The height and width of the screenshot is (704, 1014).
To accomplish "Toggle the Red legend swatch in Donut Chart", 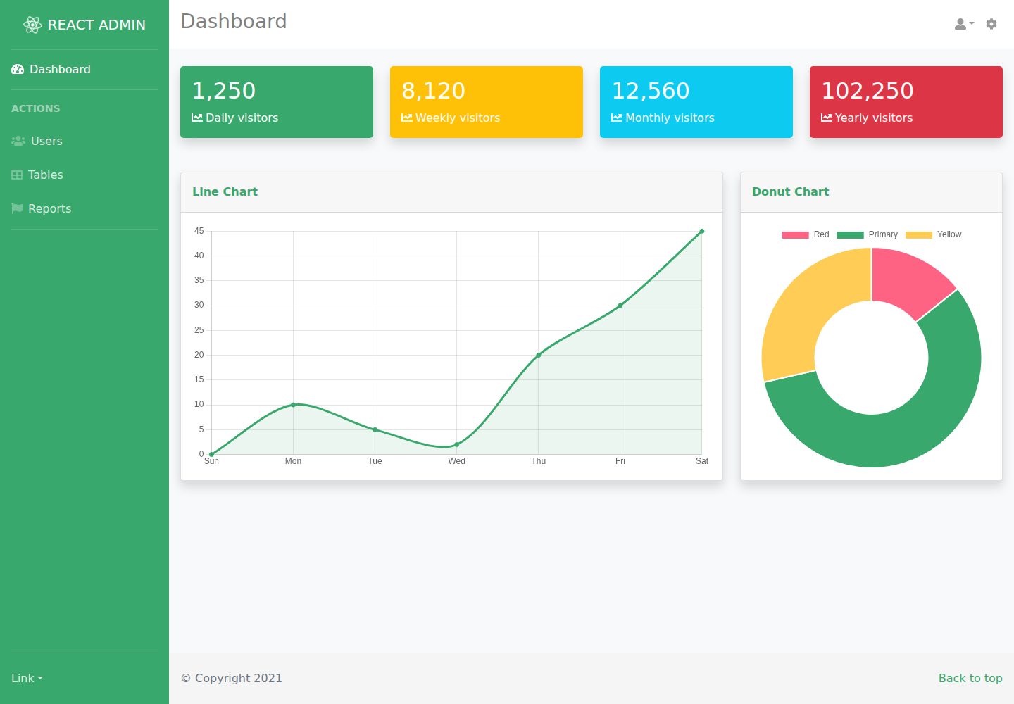I will [x=795, y=235].
